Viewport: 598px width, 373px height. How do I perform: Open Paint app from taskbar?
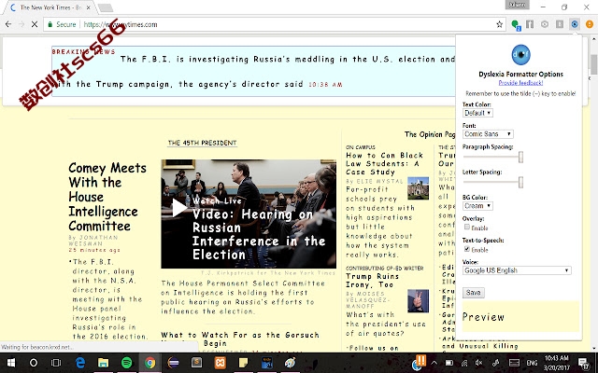click(x=291, y=363)
